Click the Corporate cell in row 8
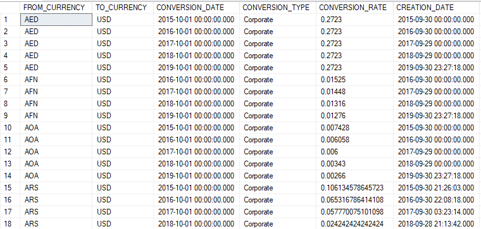Viewport: 481px width, 229px height. tap(278, 104)
